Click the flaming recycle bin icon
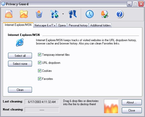 coord(39,14)
